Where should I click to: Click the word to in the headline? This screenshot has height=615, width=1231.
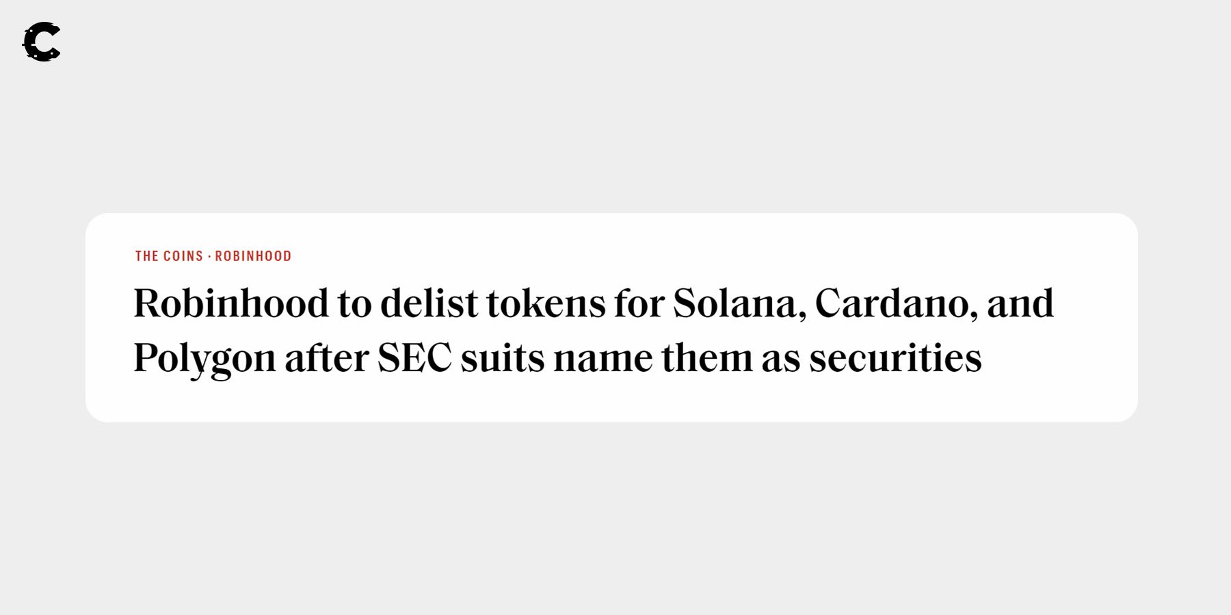coord(354,303)
